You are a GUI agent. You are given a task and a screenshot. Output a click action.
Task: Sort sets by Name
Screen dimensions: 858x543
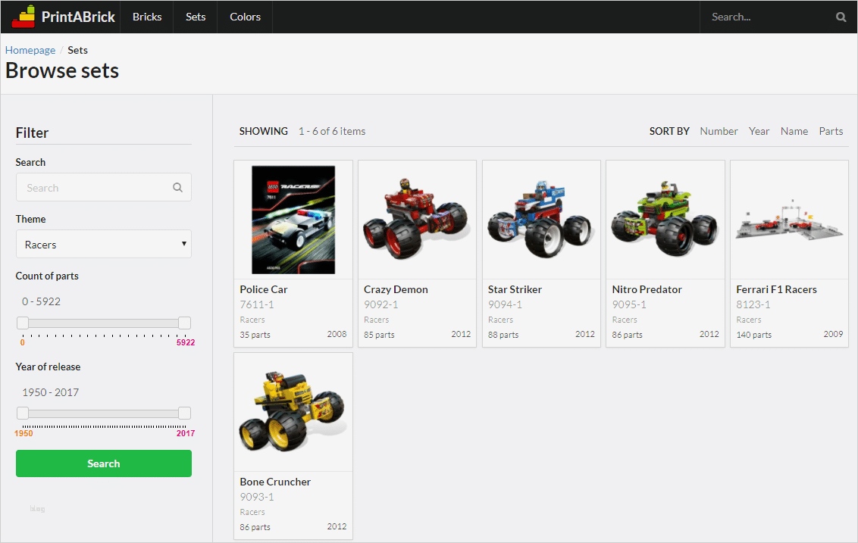coord(794,131)
